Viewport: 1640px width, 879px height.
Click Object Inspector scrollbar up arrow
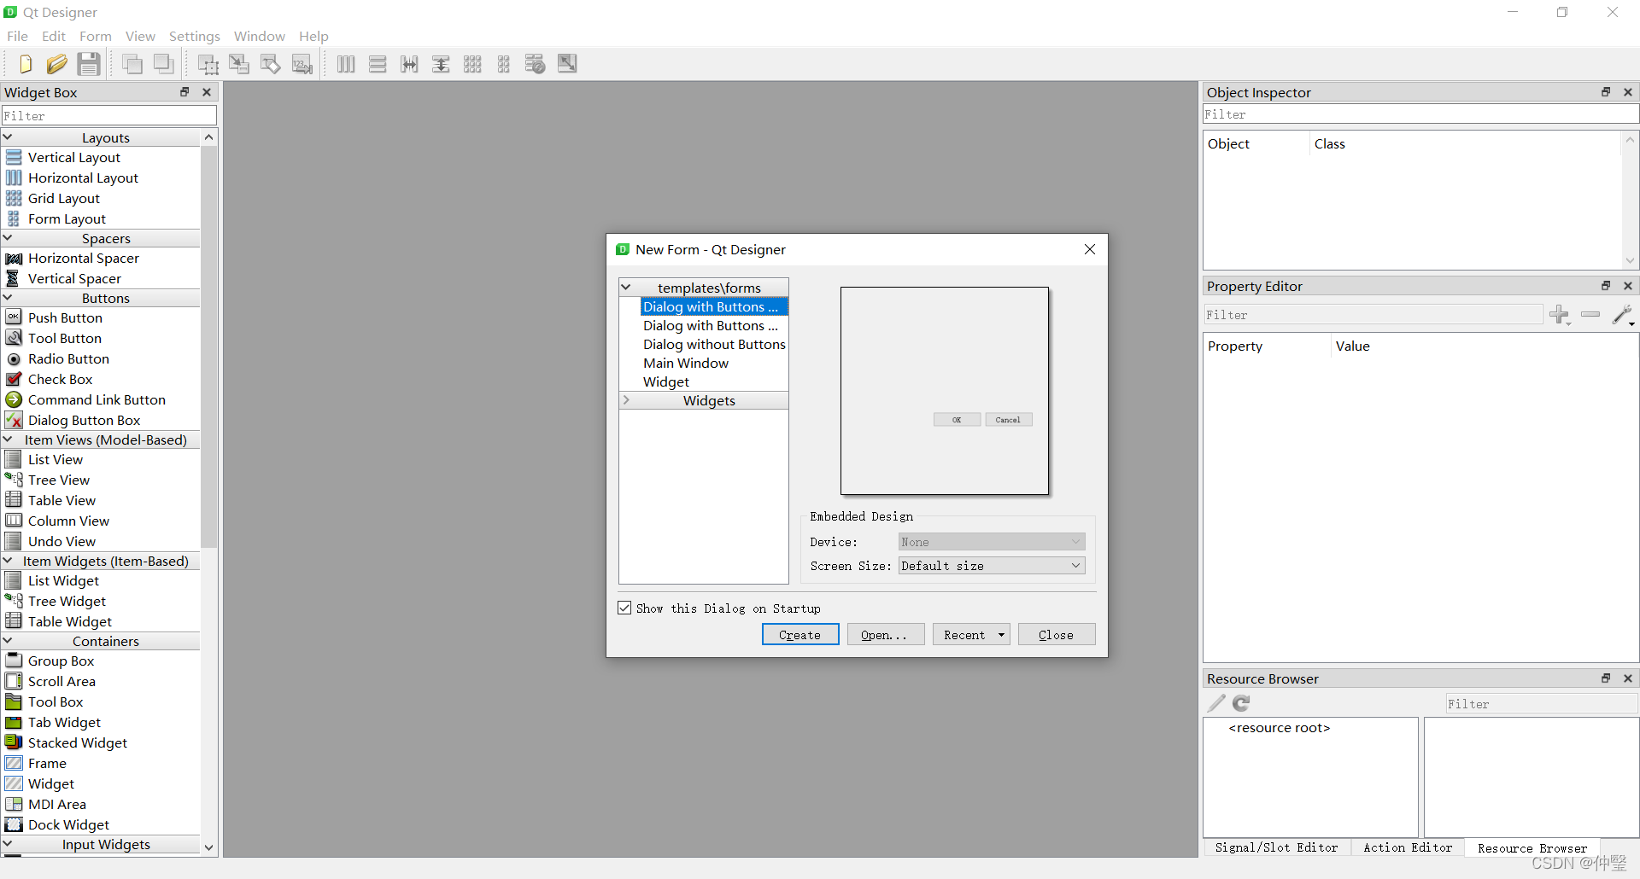point(1630,140)
